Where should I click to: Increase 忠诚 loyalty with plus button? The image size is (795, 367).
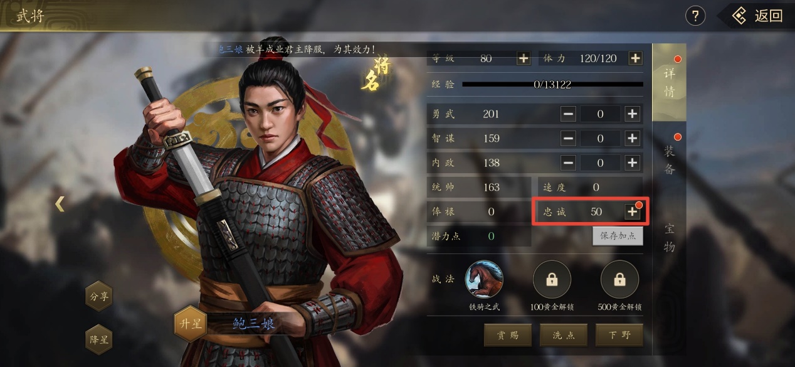coord(632,211)
